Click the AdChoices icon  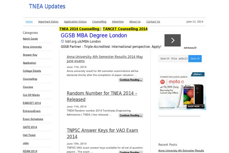(195, 48)
